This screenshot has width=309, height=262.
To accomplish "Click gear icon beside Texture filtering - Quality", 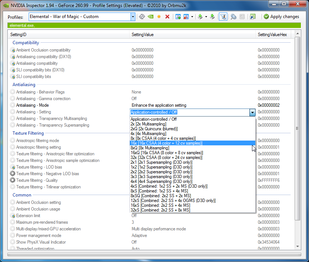I will [13, 180].
